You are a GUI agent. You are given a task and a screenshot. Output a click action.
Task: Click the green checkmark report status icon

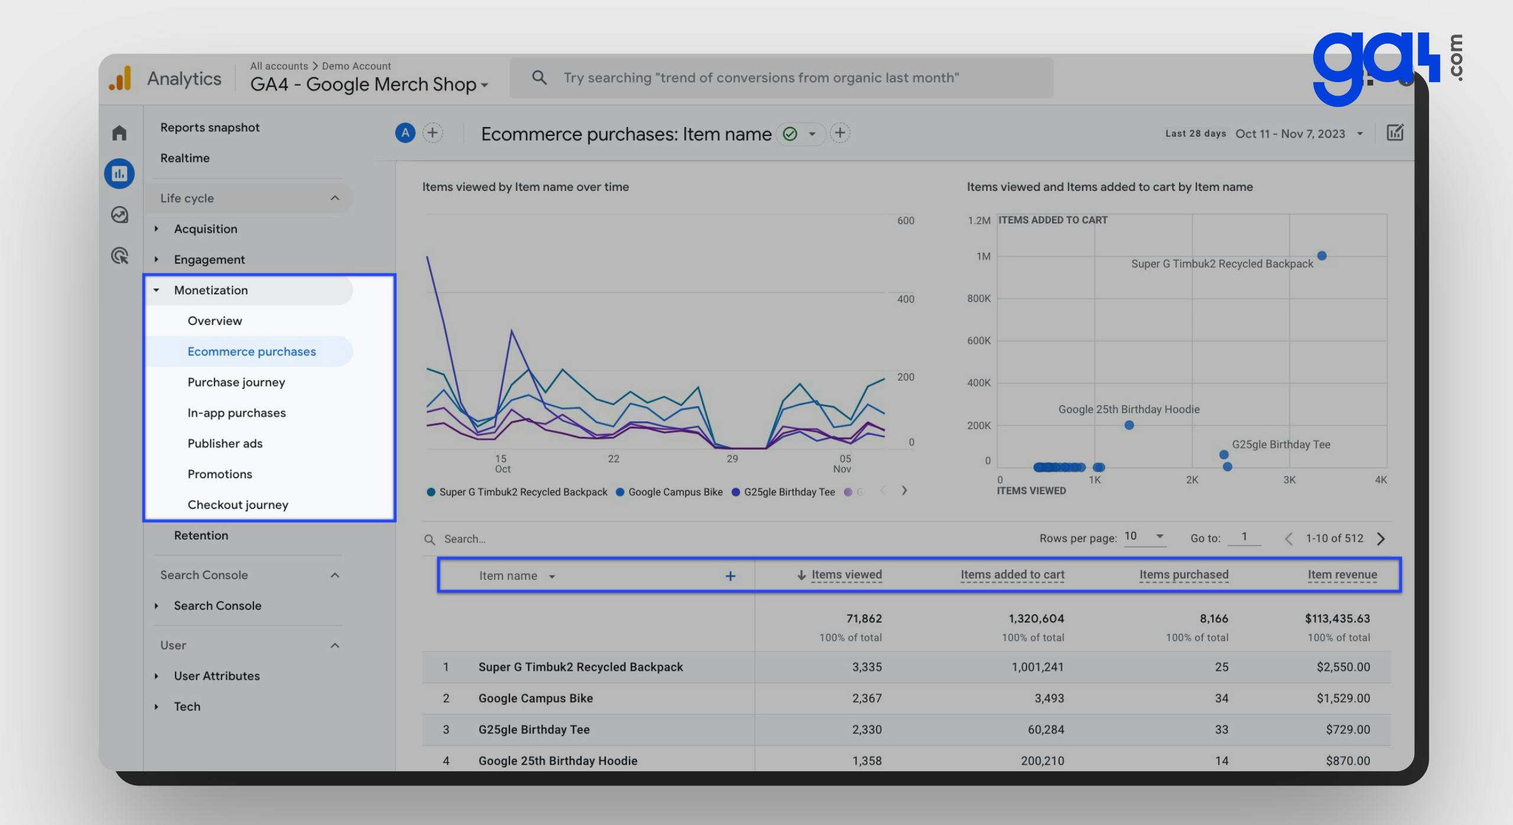tap(790, 134)
